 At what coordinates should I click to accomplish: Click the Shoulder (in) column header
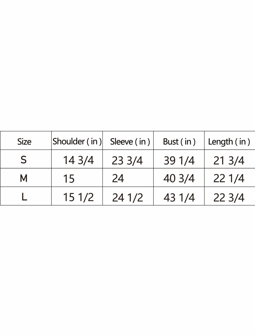(77, 141)
